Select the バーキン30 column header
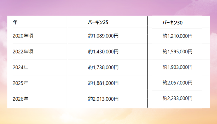 [x=174, y=23]
